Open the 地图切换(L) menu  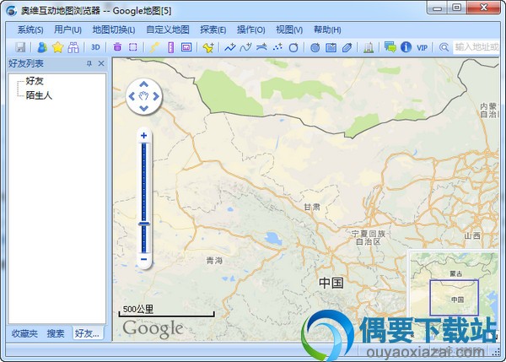pos(114,30)
